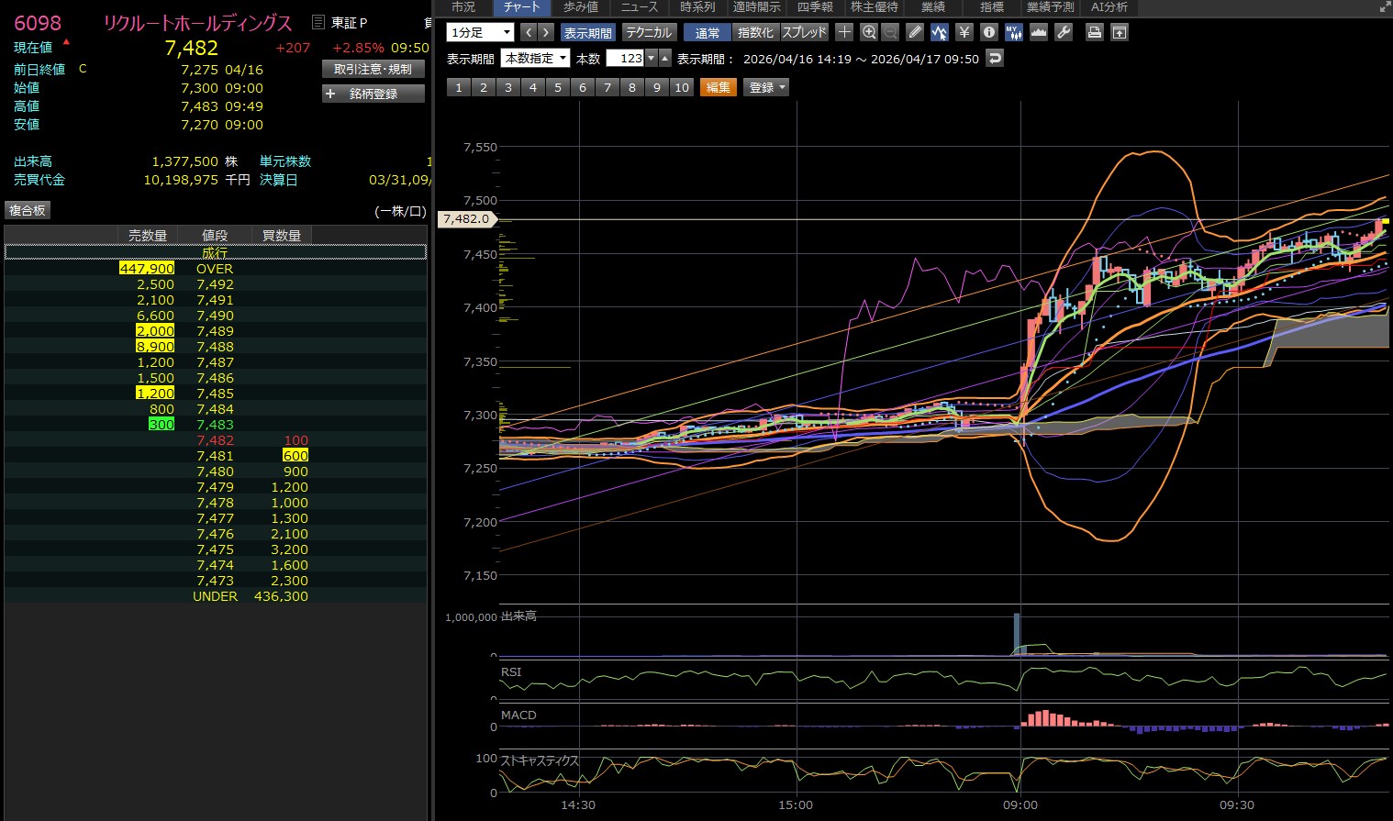Click the pop-out window icon

pyautogui.click(x=1119, y=32)
